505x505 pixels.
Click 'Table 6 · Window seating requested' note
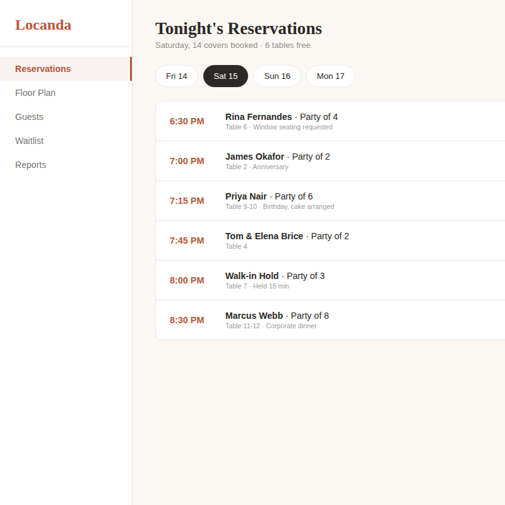coord(279,128)
